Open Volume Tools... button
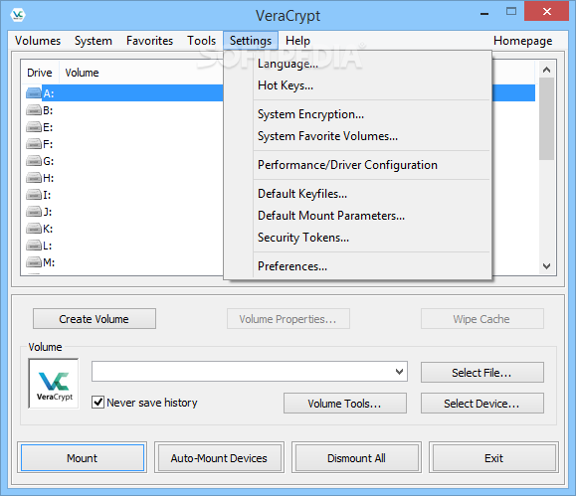The image size is (576, 496). tap(345, 404)
